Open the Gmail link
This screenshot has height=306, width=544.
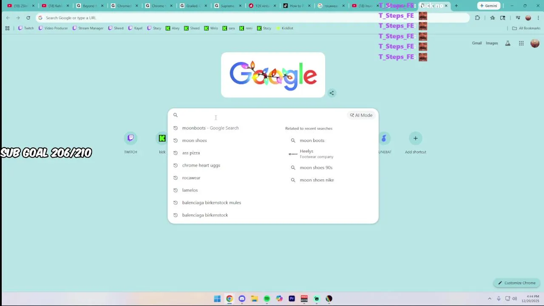pyautogui.click(x=477, y=43)
